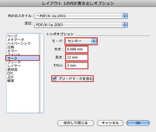Click the OK button
This screenshot has height=132, width=156.
coord(138,123)
